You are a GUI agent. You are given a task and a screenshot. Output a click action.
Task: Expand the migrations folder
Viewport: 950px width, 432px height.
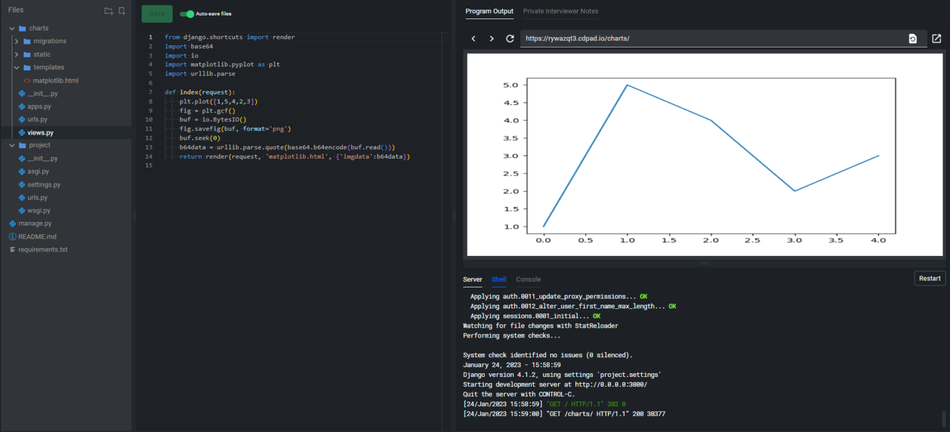pos(17,41)
